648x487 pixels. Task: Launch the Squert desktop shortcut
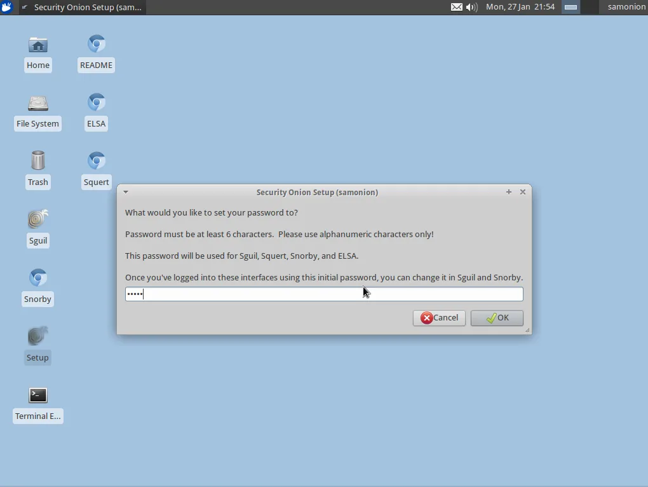pos(97,170)
